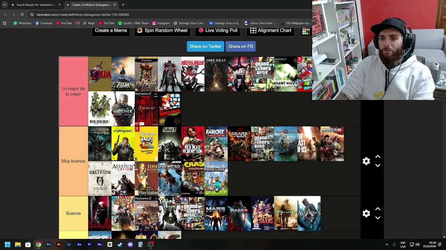Open the WhatsApp bookmark
446x250 pixels.
[22, 23]
